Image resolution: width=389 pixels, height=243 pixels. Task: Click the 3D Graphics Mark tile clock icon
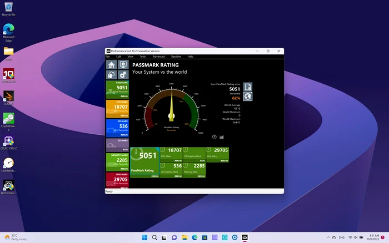186,150
